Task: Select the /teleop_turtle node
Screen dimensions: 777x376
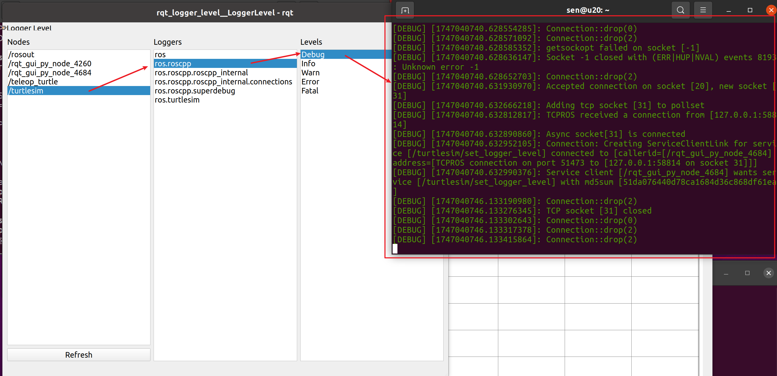Action: (33, 81)
